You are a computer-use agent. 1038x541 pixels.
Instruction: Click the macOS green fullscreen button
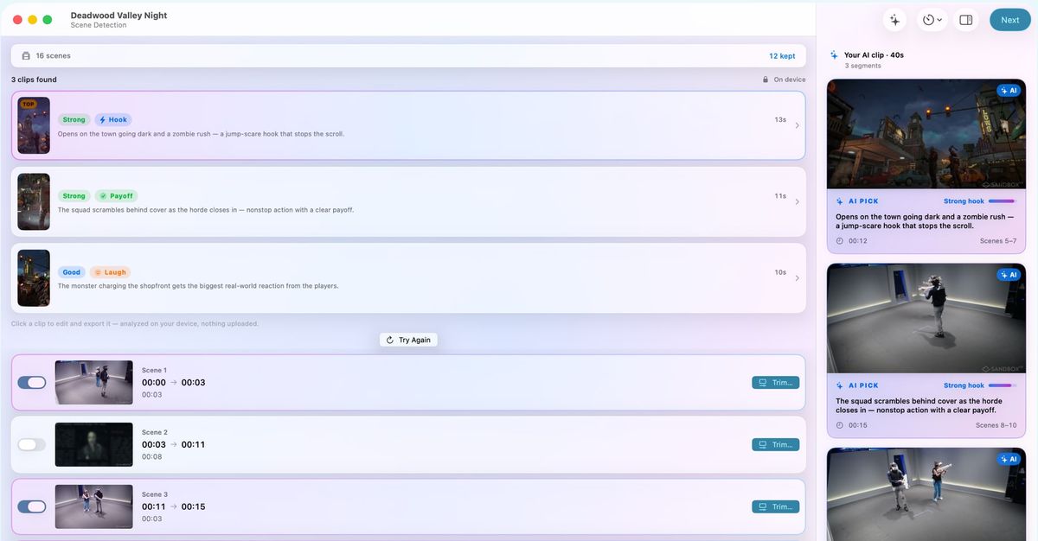click(x=48, y=19)
